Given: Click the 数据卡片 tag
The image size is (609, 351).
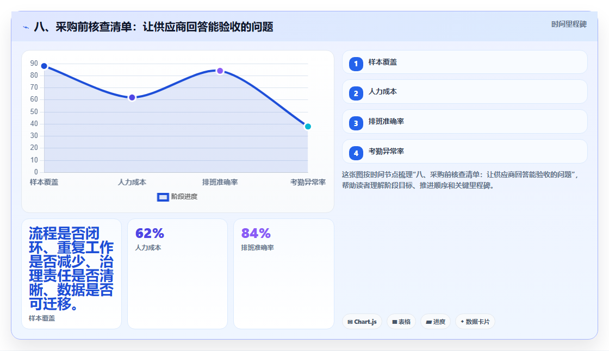Looking at the screenshot, I should [x=475, y=322].
